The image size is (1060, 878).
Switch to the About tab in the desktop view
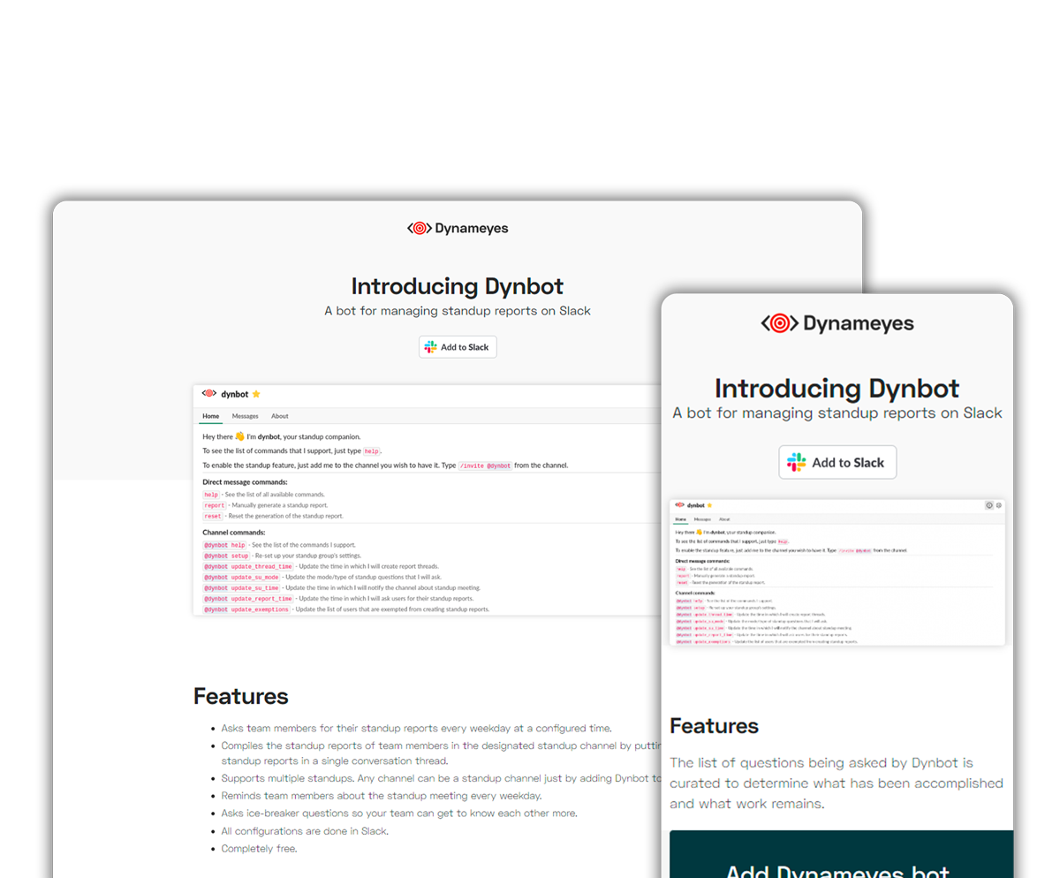279,416
